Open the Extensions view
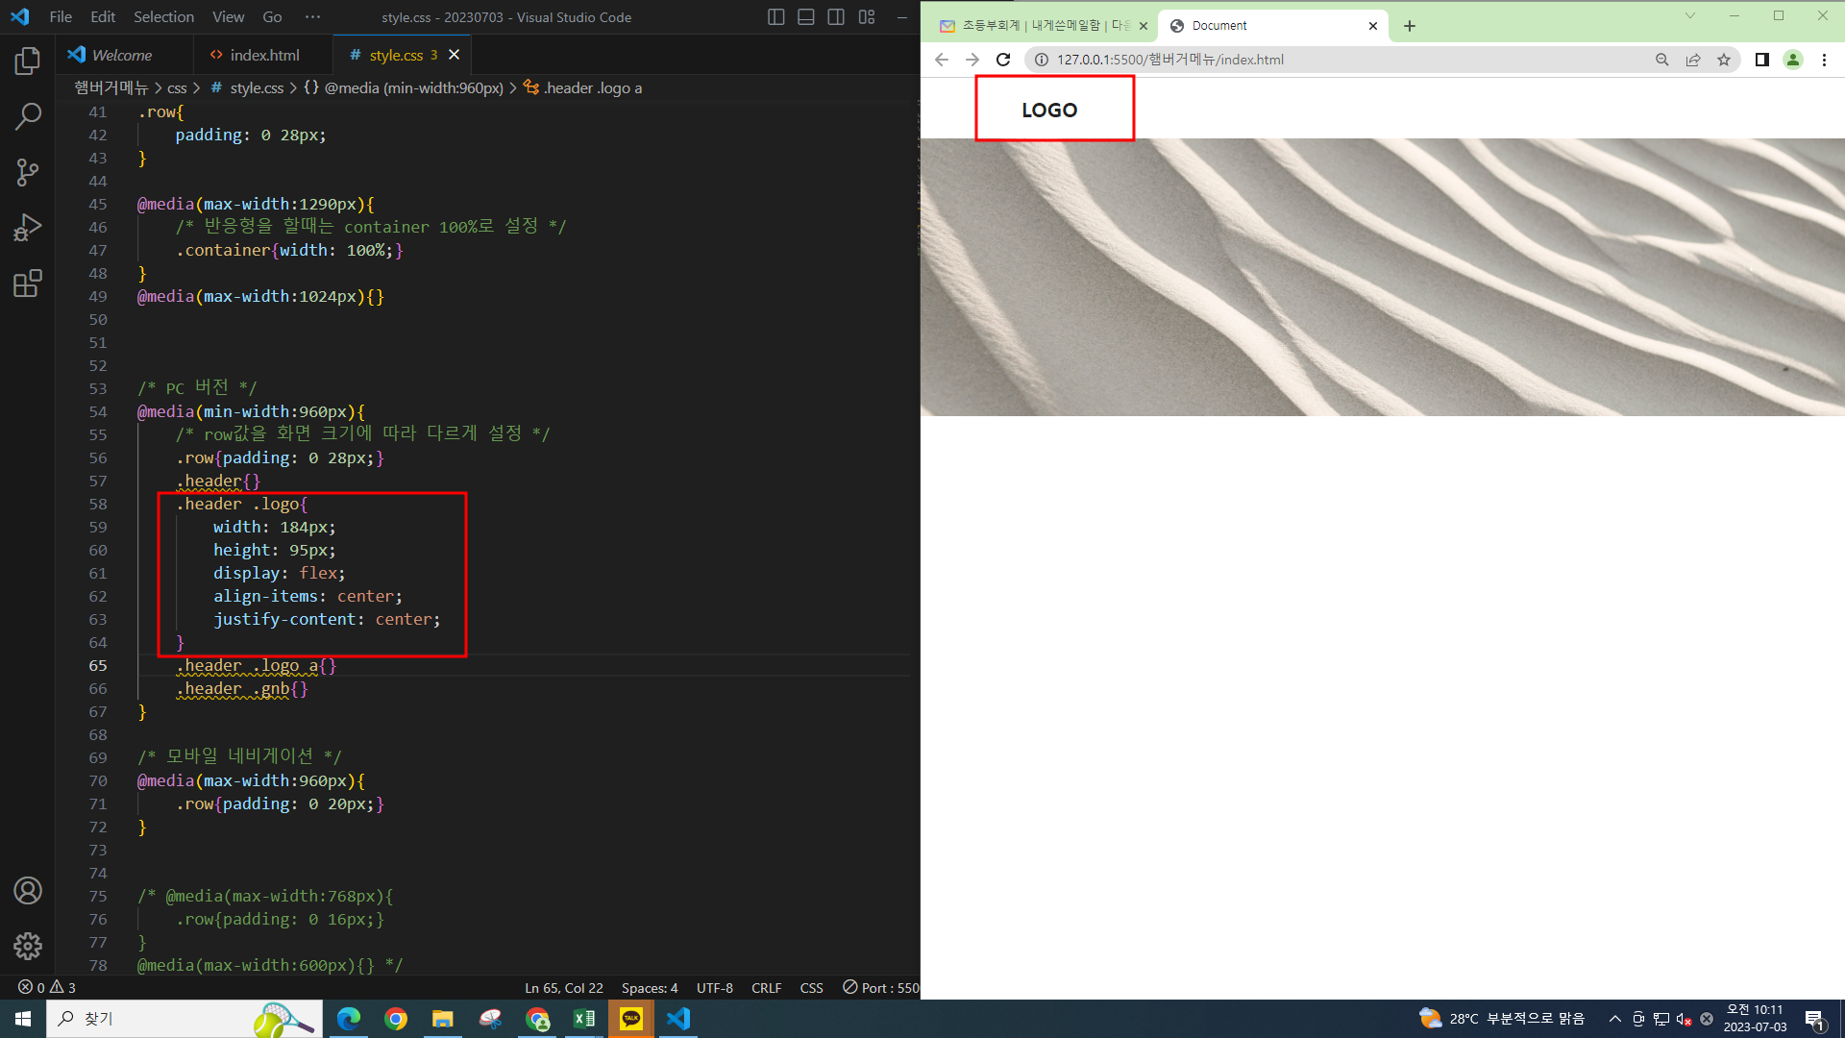 pyautogui.click(x=28, y=284)
